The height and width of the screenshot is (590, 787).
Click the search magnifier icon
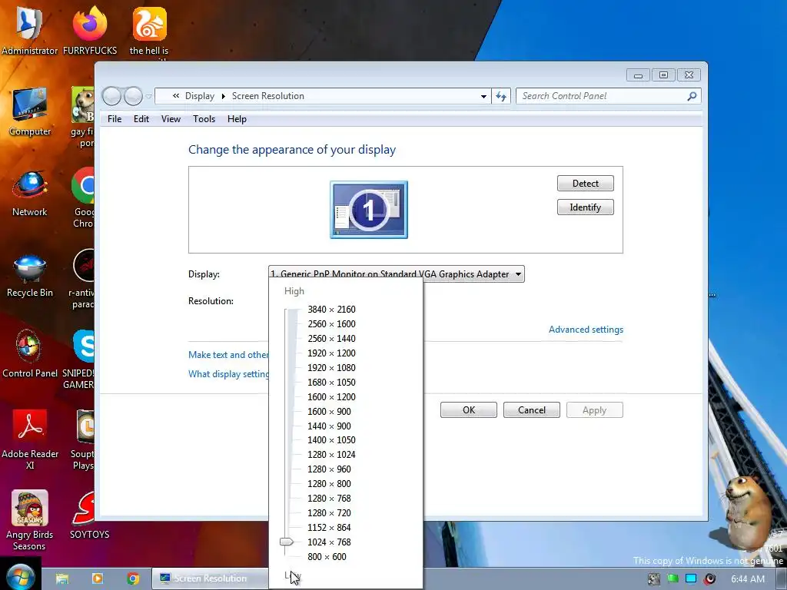pos(692,96)
